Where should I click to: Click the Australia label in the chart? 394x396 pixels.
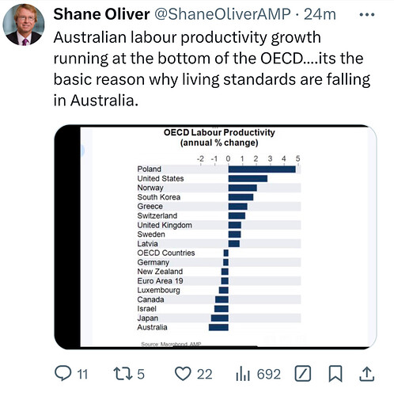[x=152, y=327]
